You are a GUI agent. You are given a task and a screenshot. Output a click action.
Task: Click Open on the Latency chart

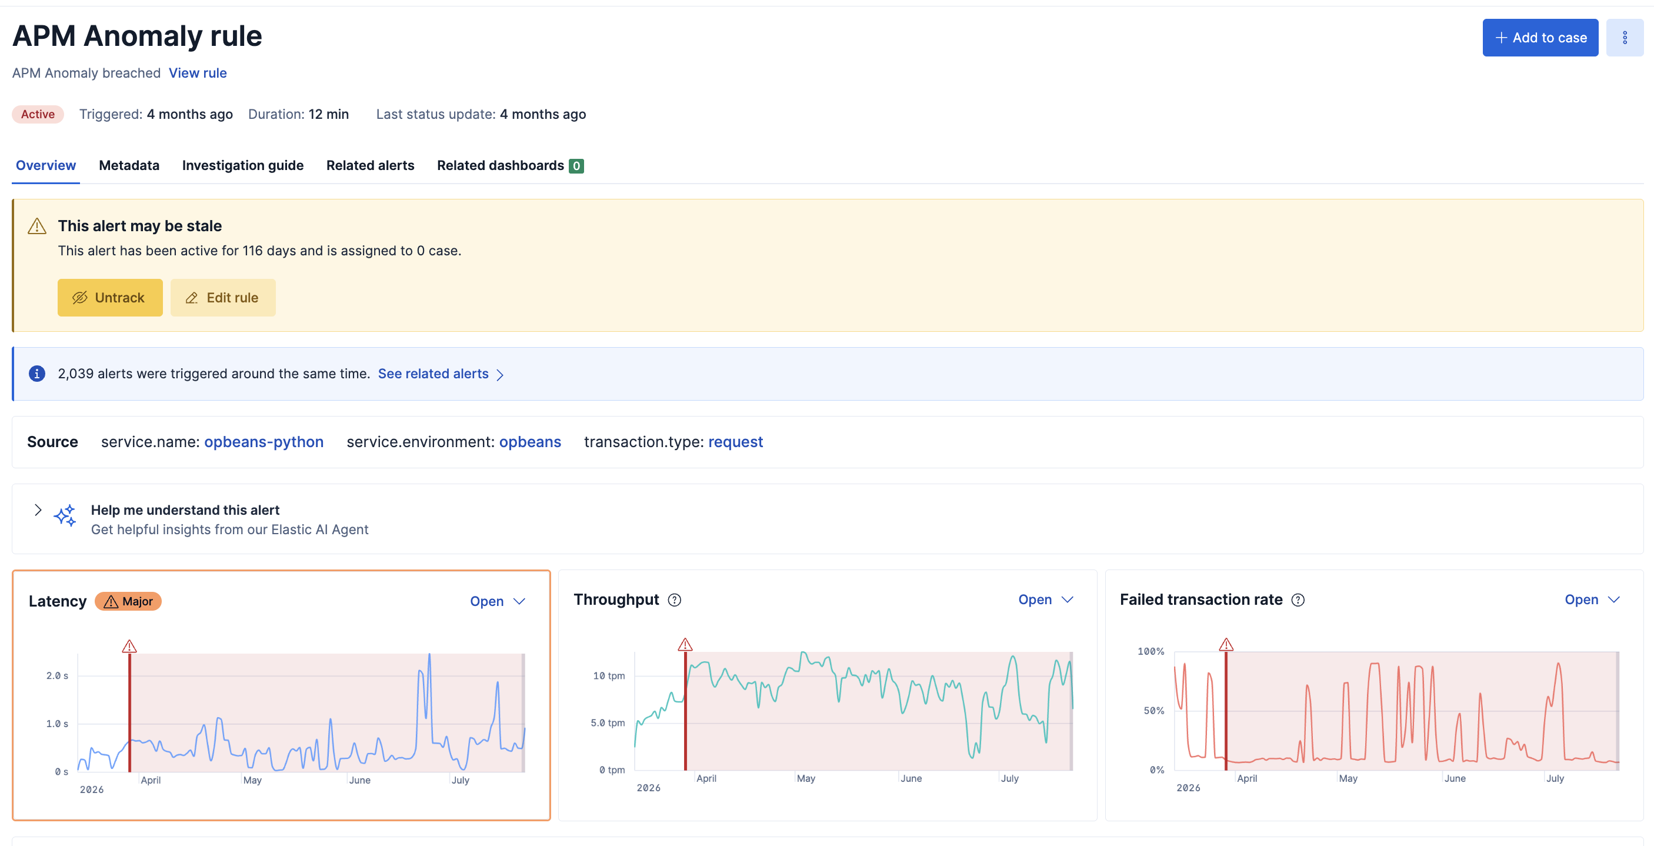click(486, 601)
